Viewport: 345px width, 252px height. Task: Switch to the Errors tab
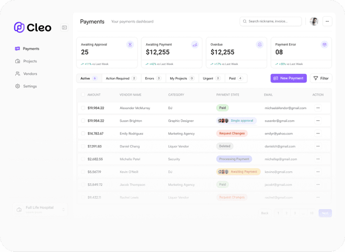click(153, 78)
